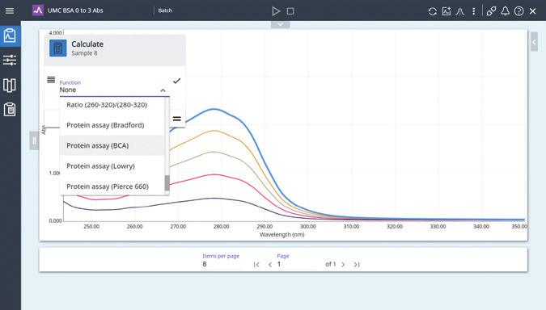
Task: Click the dark purple lowest spectrum curve
Action: pos(215,198)
